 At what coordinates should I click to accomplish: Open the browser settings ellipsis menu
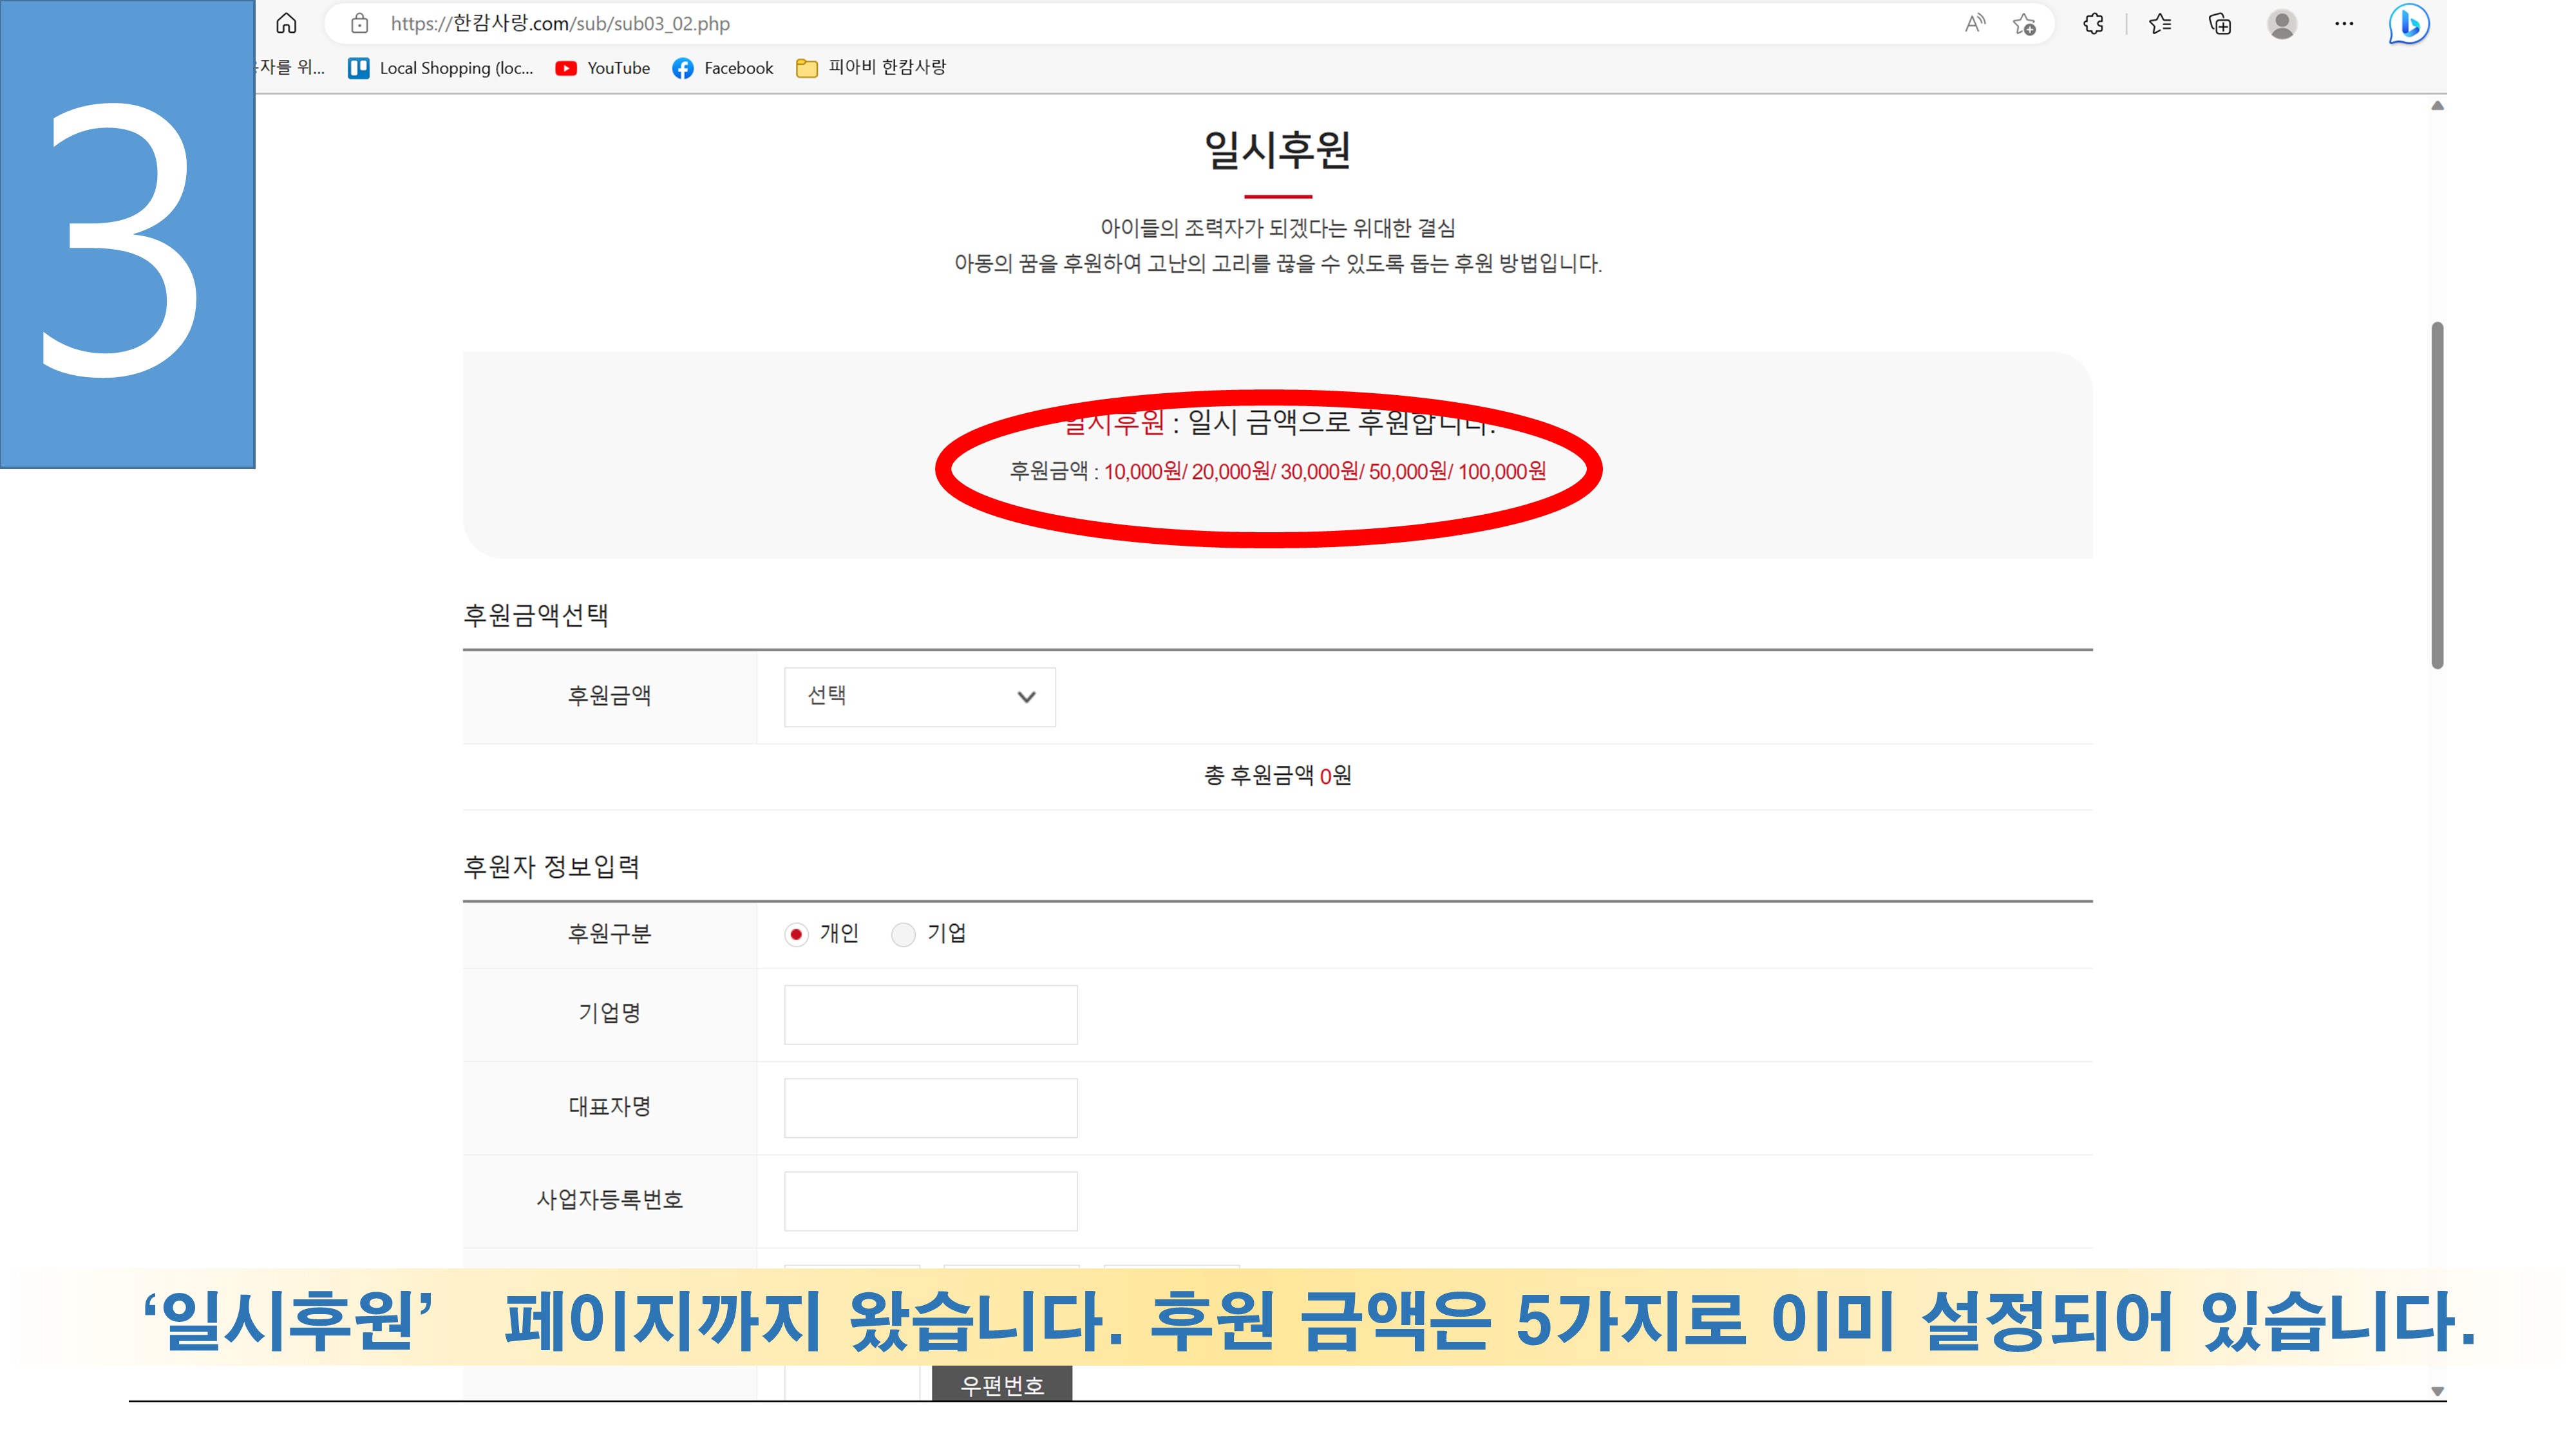click(2344, 24)
